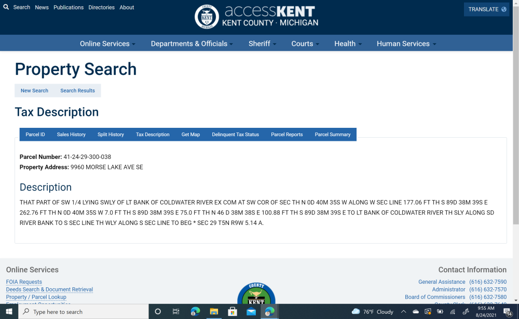
Task: Click the Kent County seal logo
Action: 207,17
